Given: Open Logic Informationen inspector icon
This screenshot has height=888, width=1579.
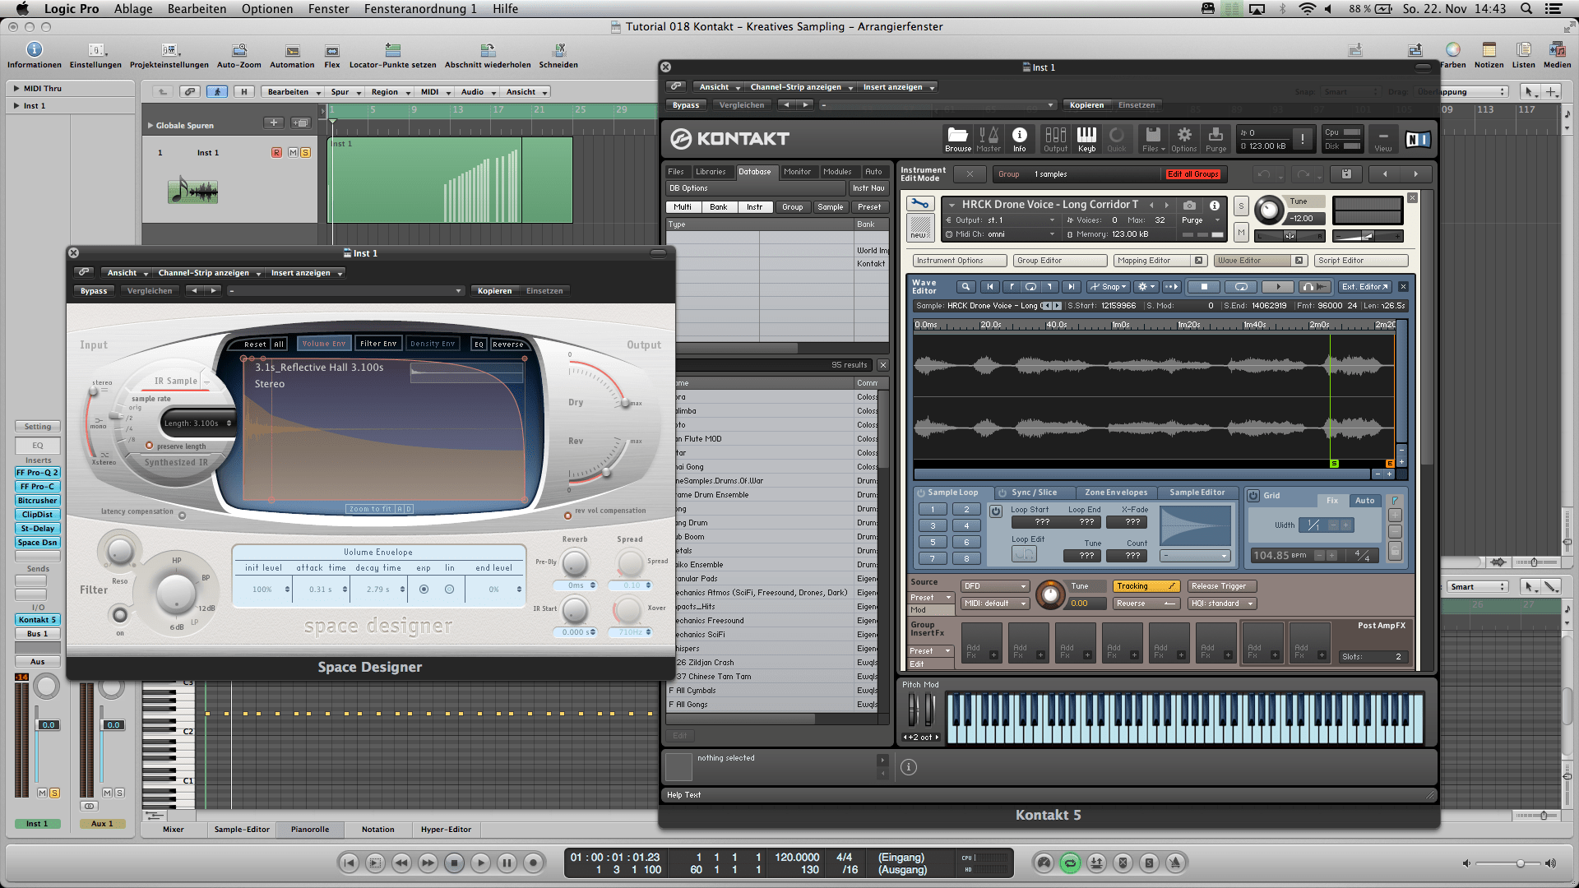Looking at the screenshot, I should pos(34,51).
